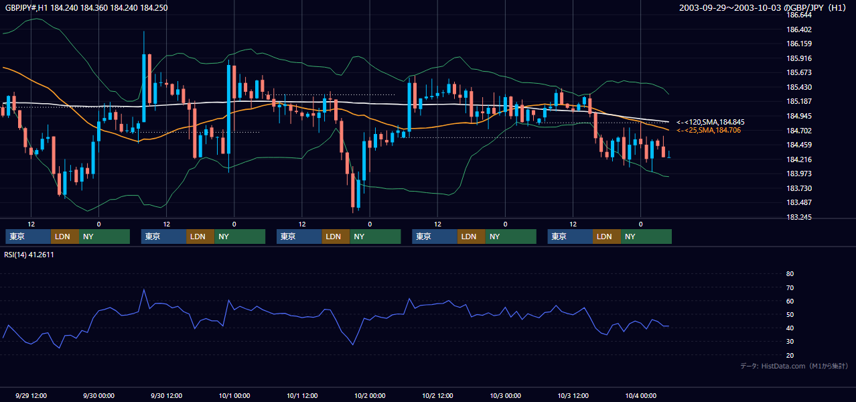The image size is (856, 402).
Task: Click RSI scale level 60
Action: [x=790, y=301]
